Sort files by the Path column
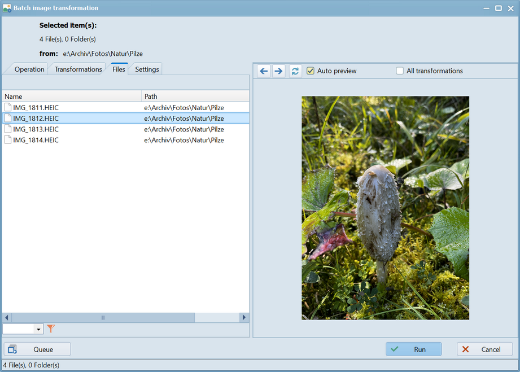 click(x=196, y=96)
